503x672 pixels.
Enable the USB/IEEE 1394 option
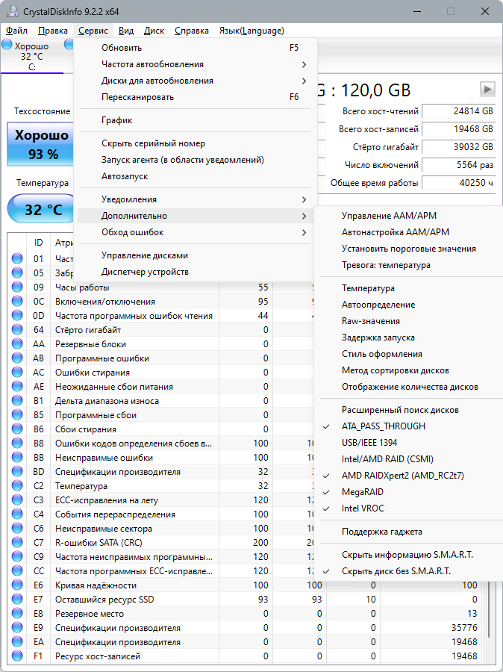(x=369, y=442)
